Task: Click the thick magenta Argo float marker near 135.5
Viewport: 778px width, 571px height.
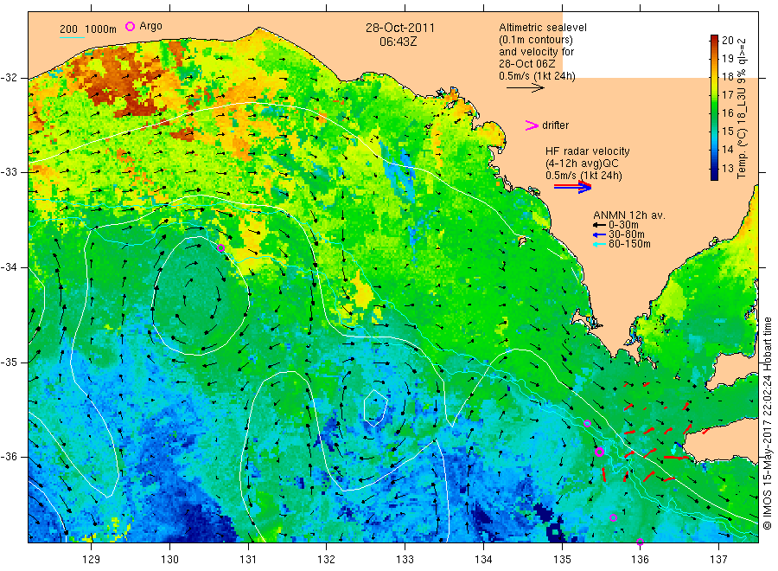Action: coord(599,452)
